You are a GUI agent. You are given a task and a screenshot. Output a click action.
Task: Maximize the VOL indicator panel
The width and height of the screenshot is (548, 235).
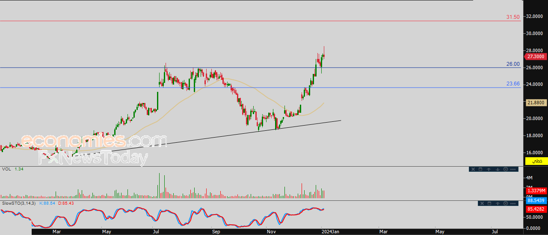480,169
